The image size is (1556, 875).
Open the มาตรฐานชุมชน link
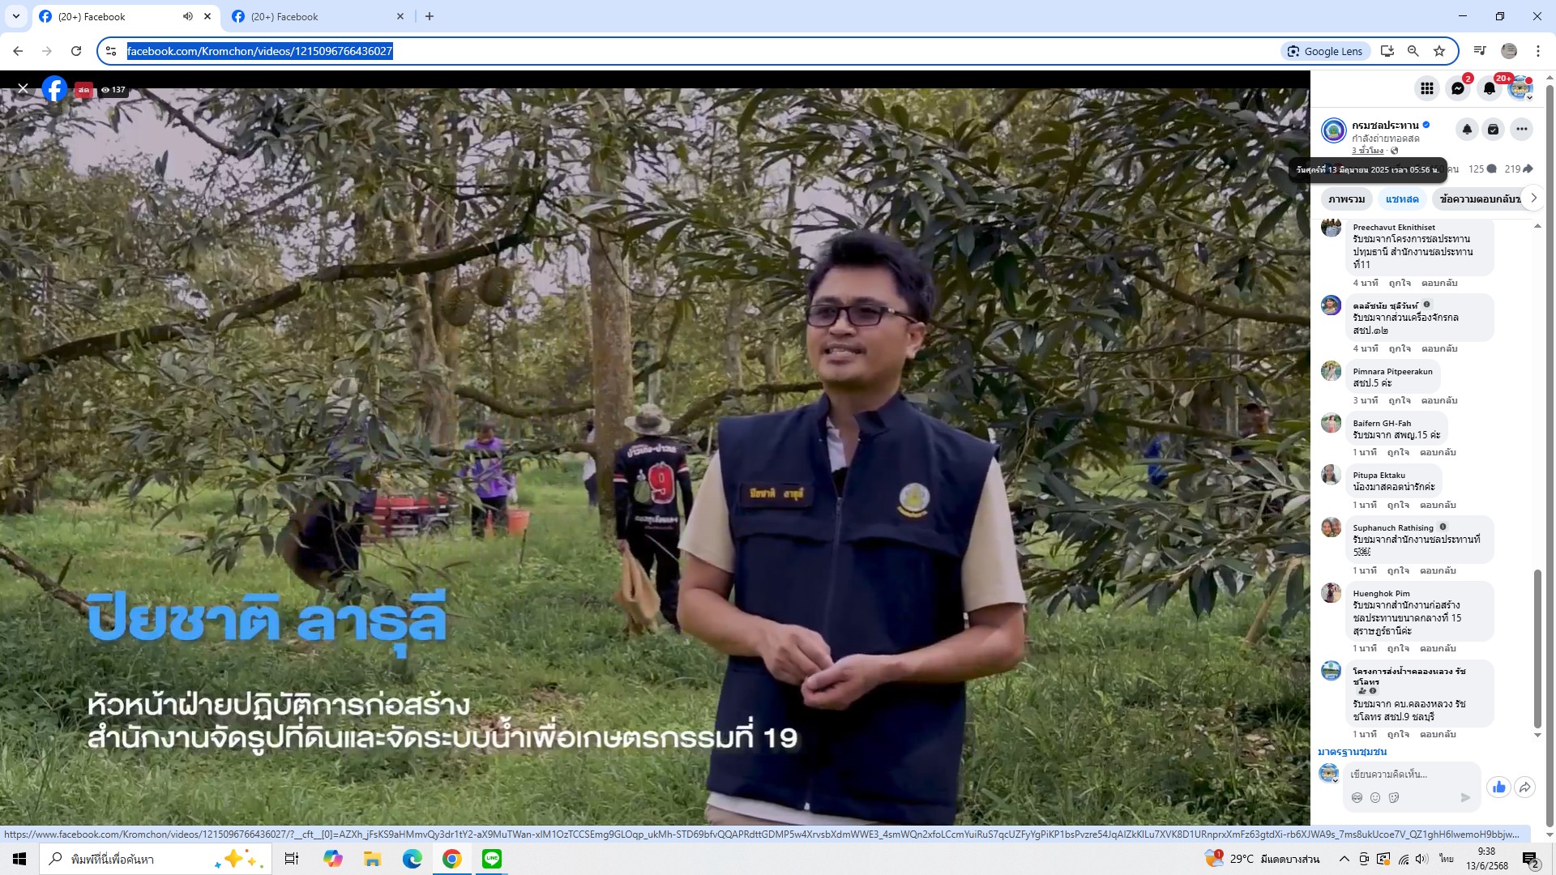(1352, 752)
